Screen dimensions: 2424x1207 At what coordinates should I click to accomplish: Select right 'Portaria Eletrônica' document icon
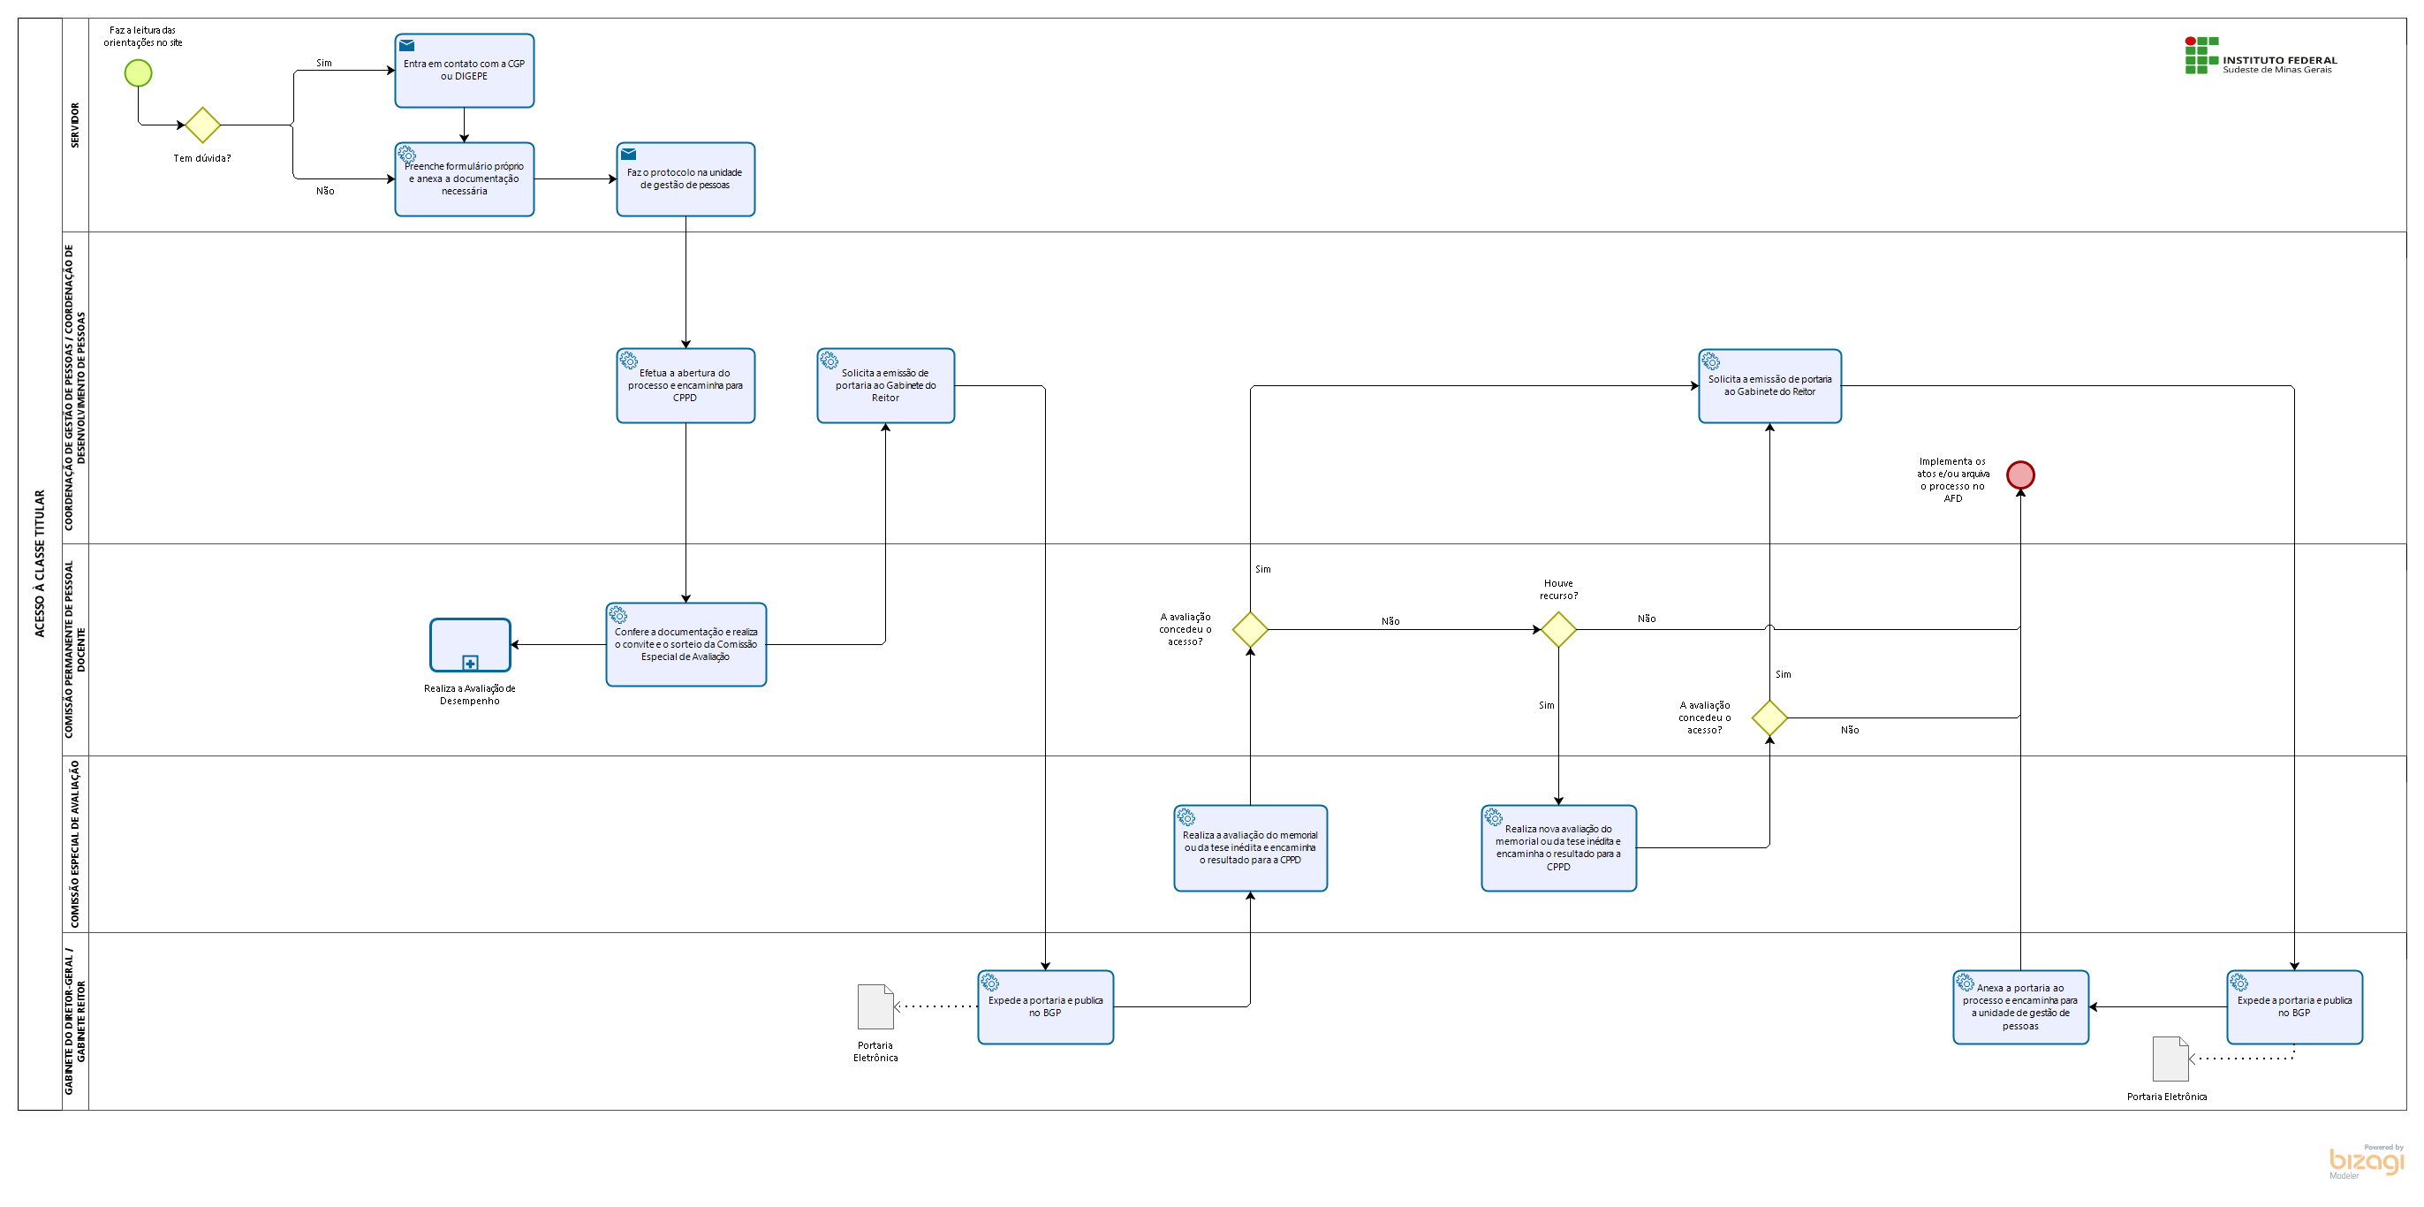[x=2170, y=1059]
